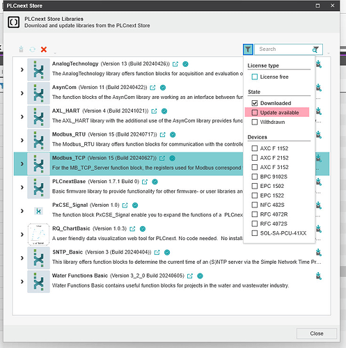Expand the Modbus_TCP library row
This screenshot has height=348, width=346.
click(x=22, y=164)
